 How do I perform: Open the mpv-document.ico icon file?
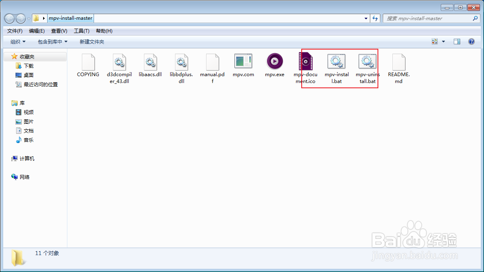pos(306,61)
